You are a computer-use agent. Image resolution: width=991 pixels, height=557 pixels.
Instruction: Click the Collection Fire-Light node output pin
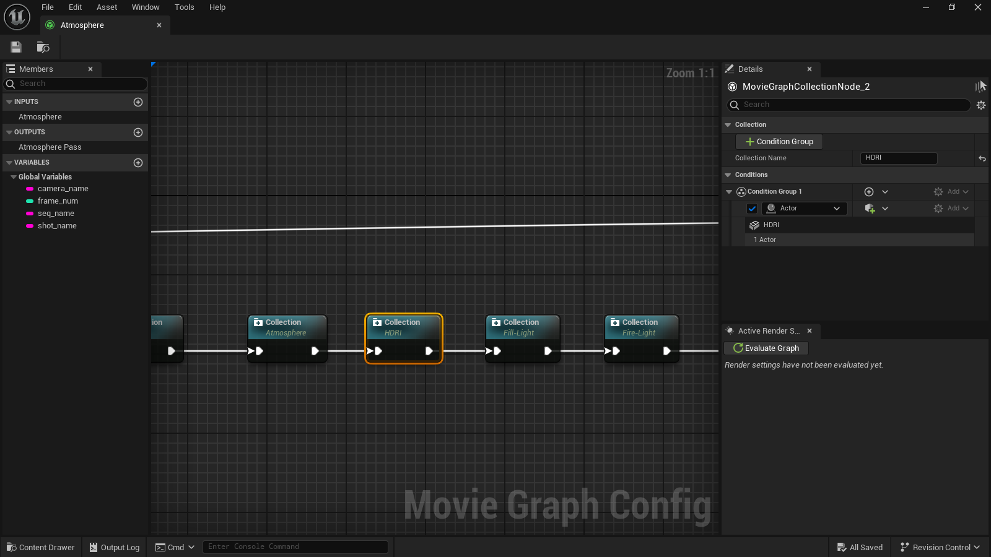tap(666, 351)
